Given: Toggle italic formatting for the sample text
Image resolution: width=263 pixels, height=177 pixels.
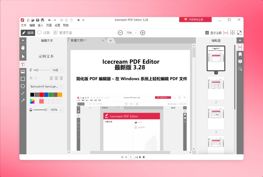Looking at the screenshot, I should (x=35, y=78).
